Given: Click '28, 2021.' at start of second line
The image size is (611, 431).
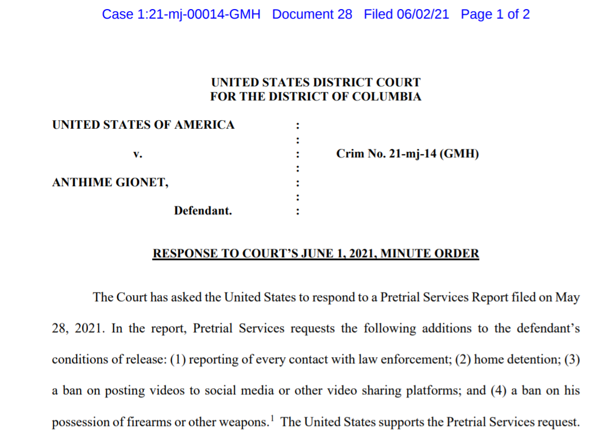Looking at the screenshot, I should tap(78, 328).
